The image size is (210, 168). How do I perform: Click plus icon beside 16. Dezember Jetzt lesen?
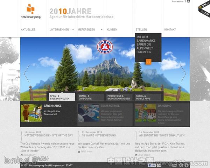[136, 155]
